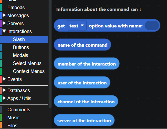
Task: Open the Apps / Utils category label
Action: [19, 99]
